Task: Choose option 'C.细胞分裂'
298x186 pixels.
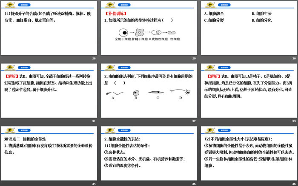Action: tap(214, 20)
